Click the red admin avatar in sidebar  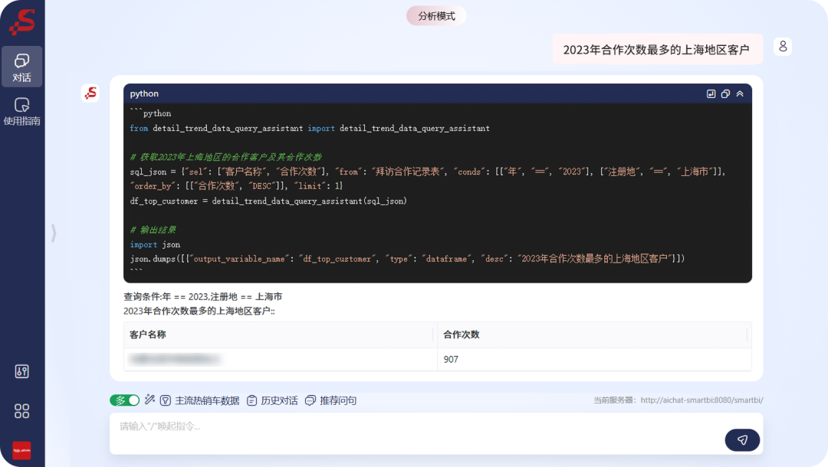click(21, 450)
